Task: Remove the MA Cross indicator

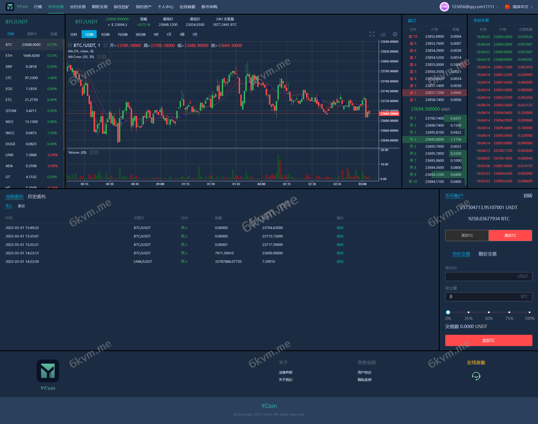Action: [104, 57]
